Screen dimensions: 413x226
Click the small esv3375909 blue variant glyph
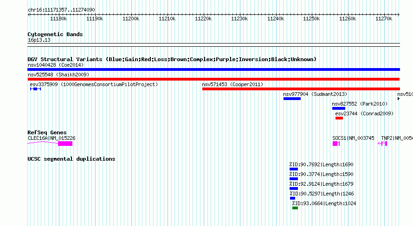pos(36,89)
